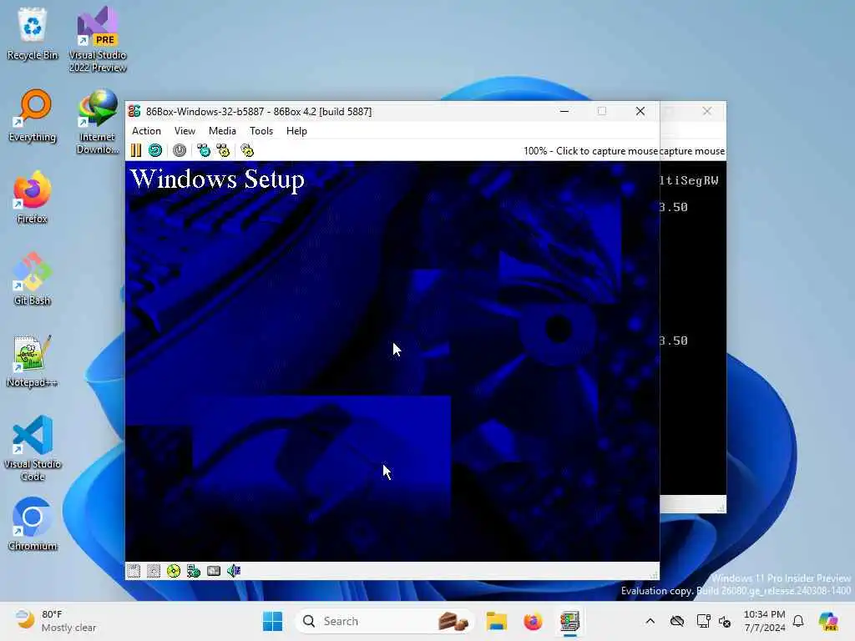Image resolution: width=855 pixels, height=641 pixels.
Task: Open the Windows Start menu
Action: point(273,621)
